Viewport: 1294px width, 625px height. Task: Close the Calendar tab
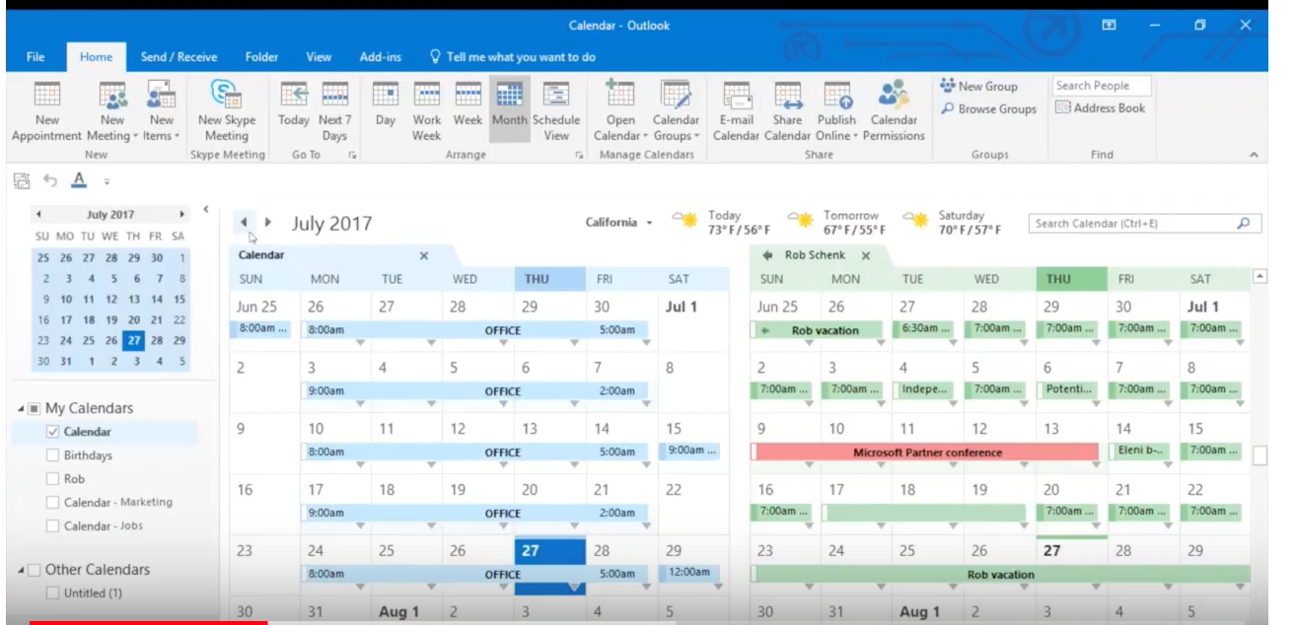tap(424, 255)
